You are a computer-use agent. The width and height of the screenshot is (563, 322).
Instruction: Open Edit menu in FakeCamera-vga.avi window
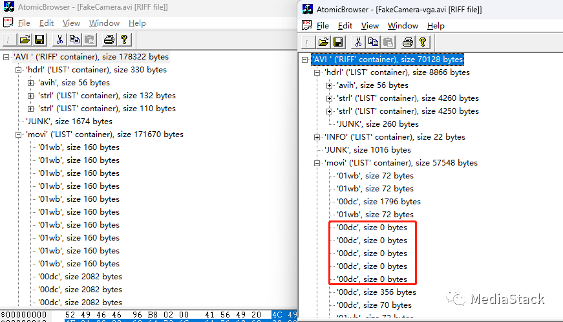point(345,26)
